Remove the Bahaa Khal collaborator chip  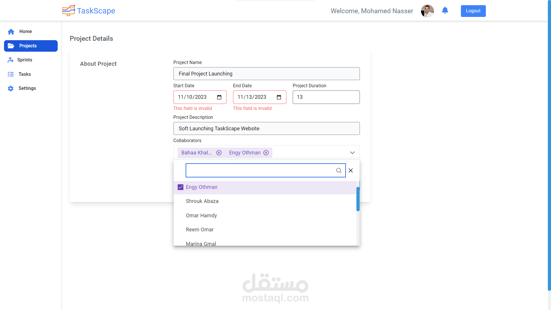219,152
